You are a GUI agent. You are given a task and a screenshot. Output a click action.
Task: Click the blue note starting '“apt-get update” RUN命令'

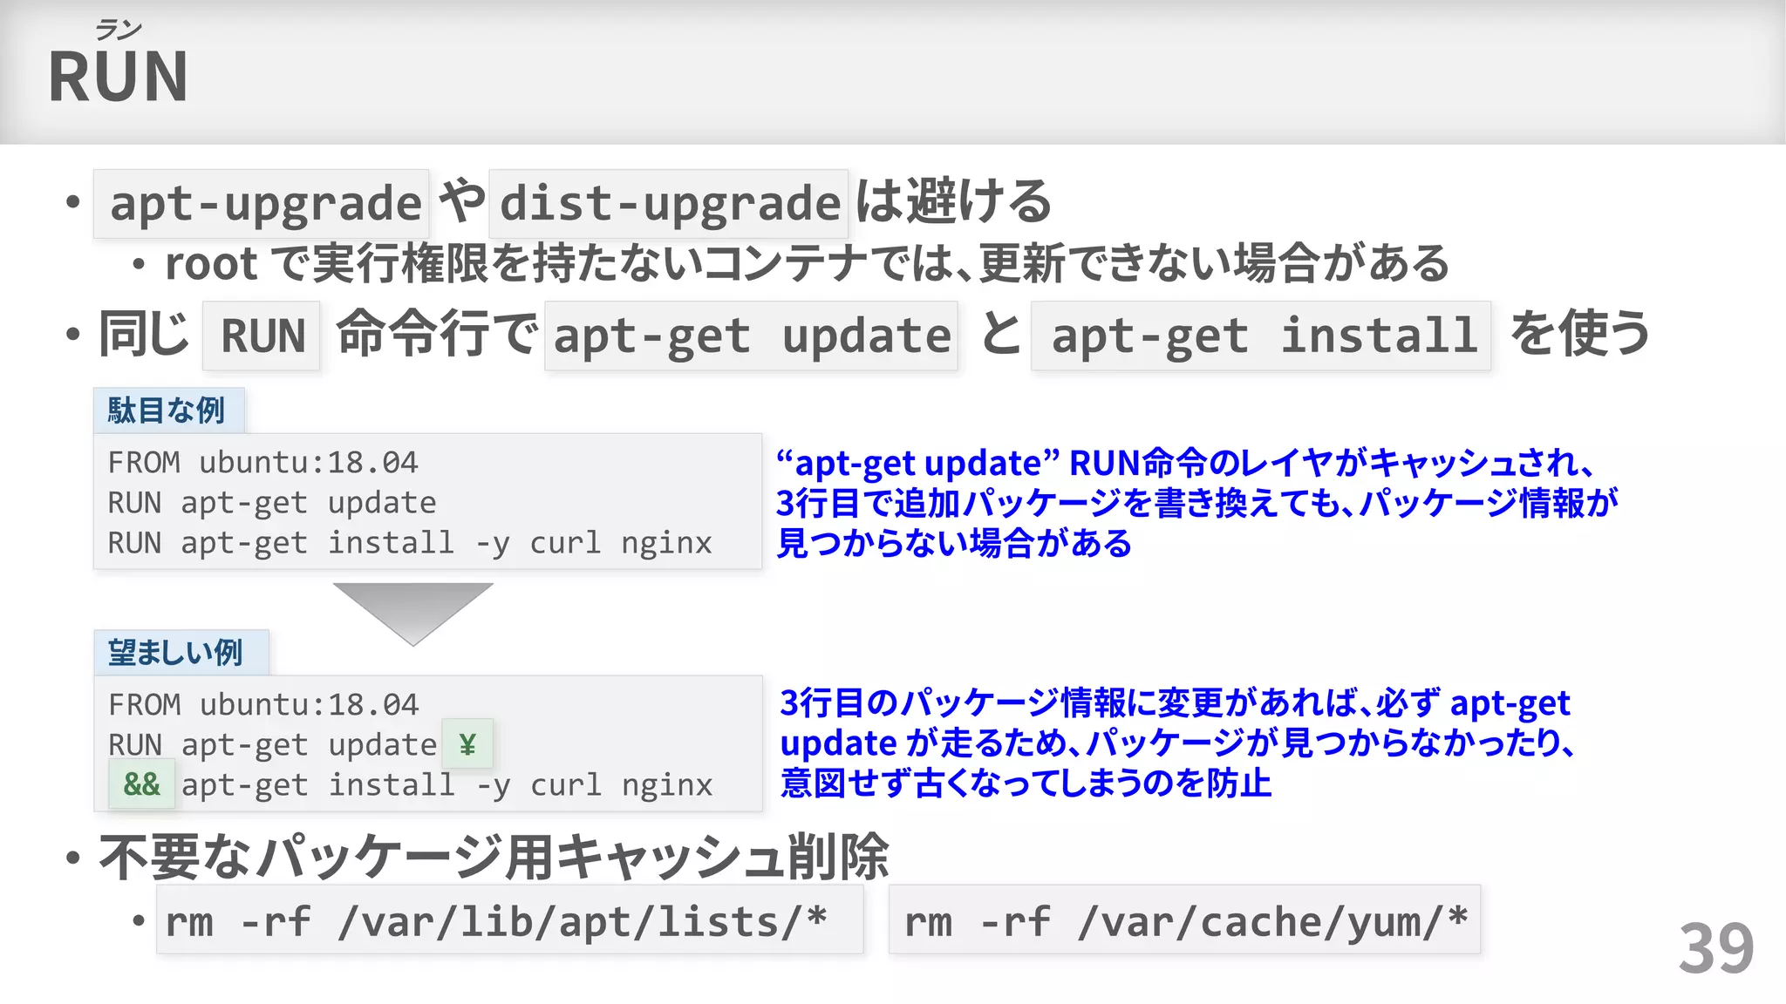click(x=1196, y=502)
